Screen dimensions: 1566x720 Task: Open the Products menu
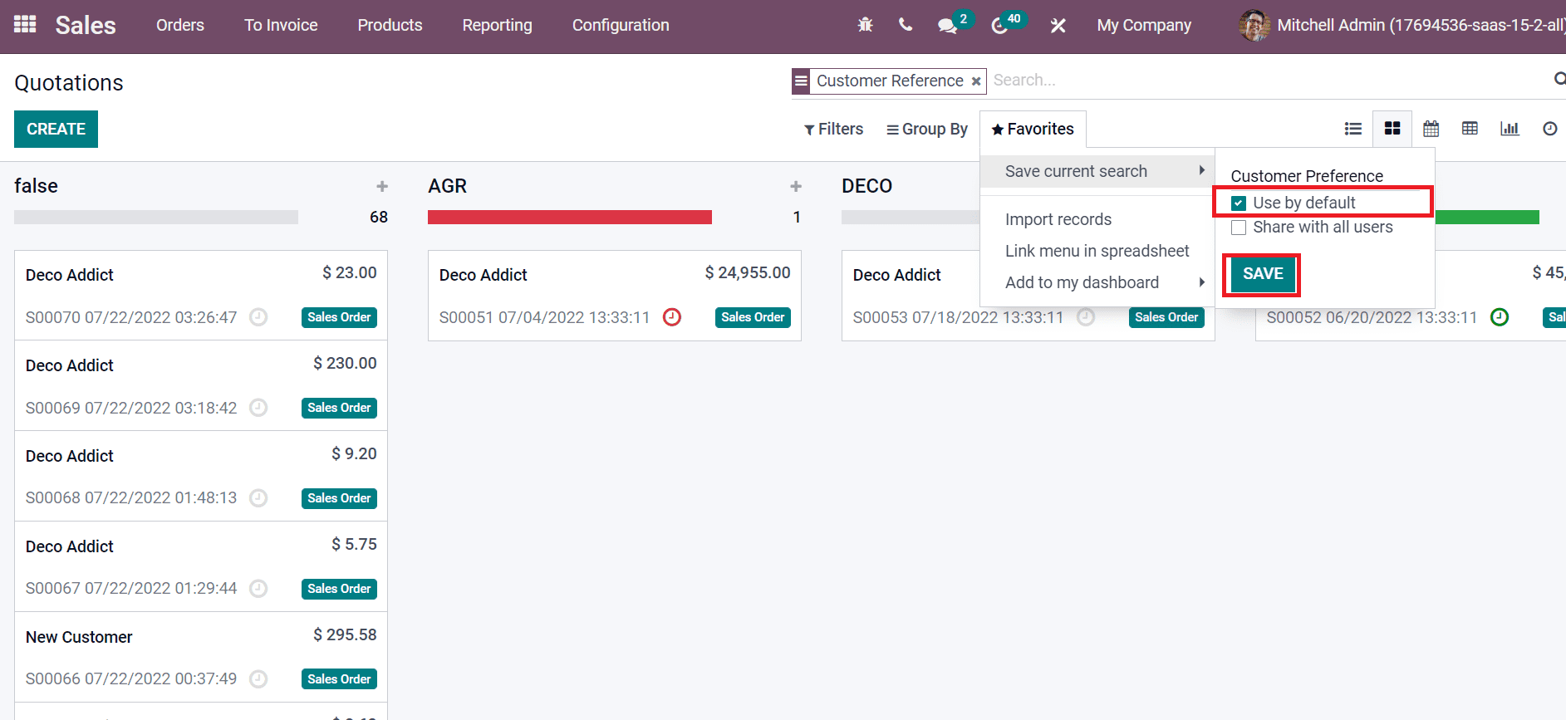(x=390, y=26)
